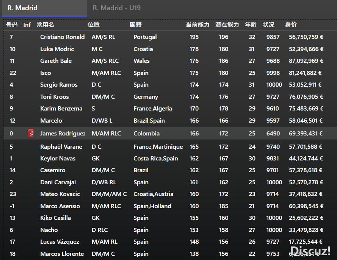The height and width of the screenshot is (260, 337).
Task: Click Keylor Navas's value 44,124,744 €
Action: point(306,159)
